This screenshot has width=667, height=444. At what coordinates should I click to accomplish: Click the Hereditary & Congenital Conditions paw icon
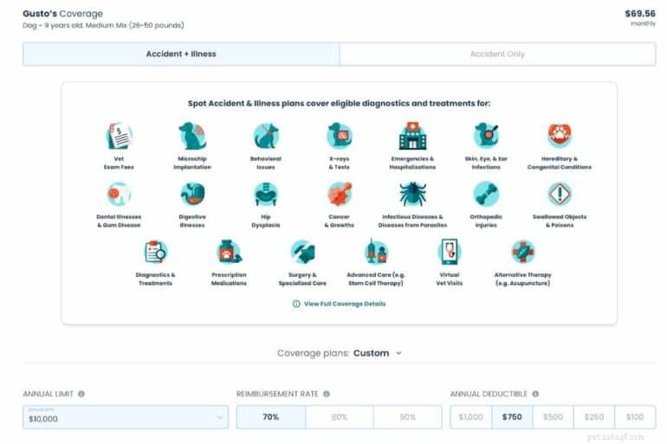tap(560, 135)
